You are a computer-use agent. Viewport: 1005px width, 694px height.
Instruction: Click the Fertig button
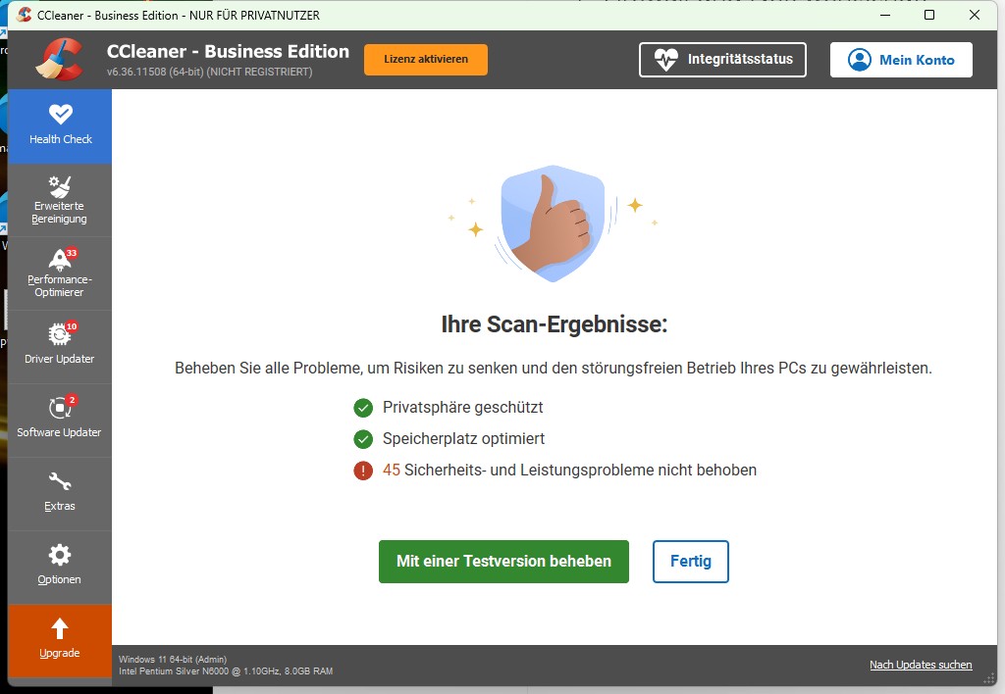[x=690, y=562]
